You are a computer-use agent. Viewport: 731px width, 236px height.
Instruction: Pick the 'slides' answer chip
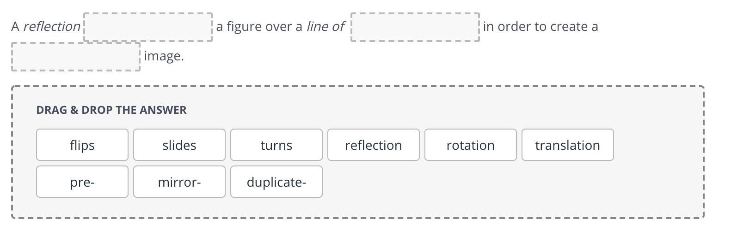click(x=179, y=145)
